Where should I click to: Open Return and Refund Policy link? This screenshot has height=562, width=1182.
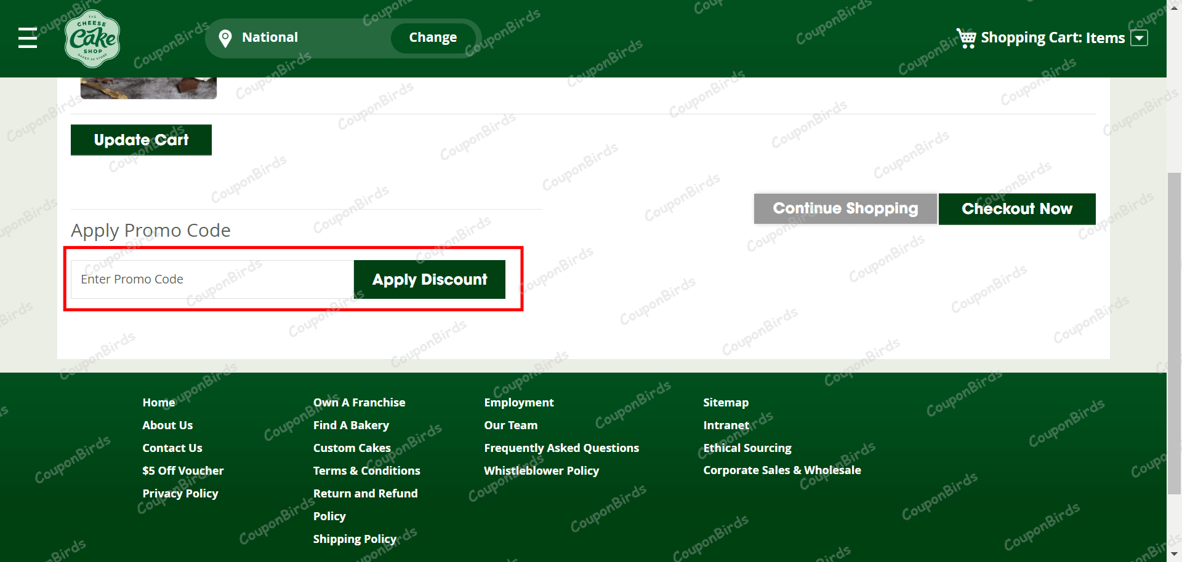pyautogui.click(x=365, y=505)
